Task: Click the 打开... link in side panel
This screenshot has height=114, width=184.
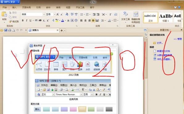Action: click(160, 43)
